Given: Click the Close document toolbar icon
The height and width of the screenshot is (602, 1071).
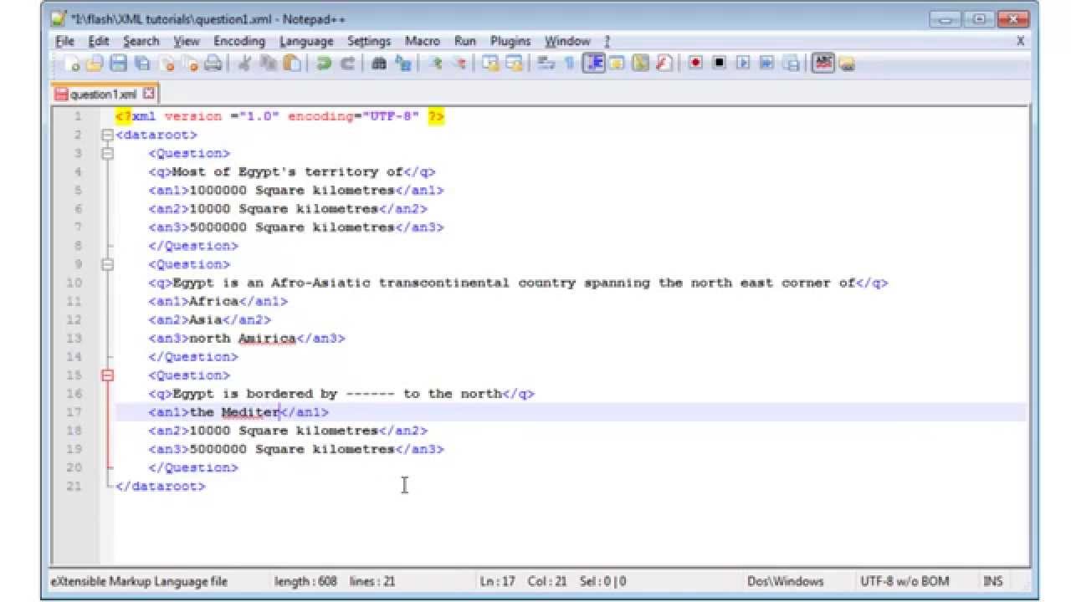Looking at the screenshot, I should click(167, 64).
